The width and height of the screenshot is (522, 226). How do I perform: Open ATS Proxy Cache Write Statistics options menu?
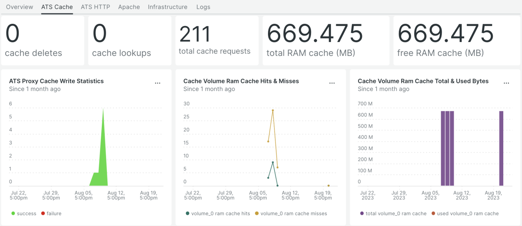157,83
